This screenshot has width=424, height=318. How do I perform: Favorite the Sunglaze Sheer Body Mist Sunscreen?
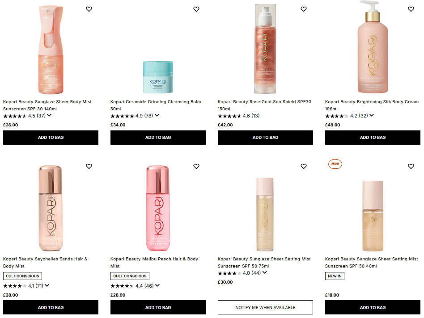pos(89,9)
